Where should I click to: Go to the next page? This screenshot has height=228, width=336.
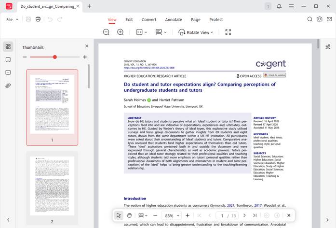click(x=244, y=215)
